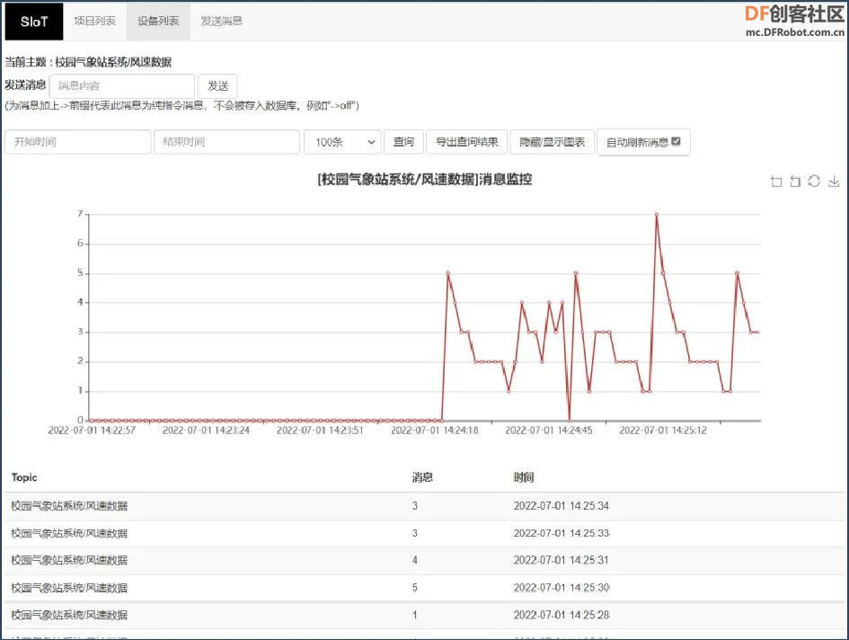Focus the 消息内容 input field
Image resolution: width=849 pixels, height=640 pixels.
(122, 85)
